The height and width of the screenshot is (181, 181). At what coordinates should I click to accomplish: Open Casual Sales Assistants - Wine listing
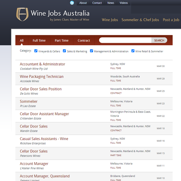44,139
